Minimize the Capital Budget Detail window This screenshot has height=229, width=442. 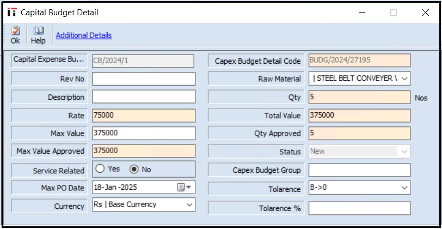[x=362, y=13]
